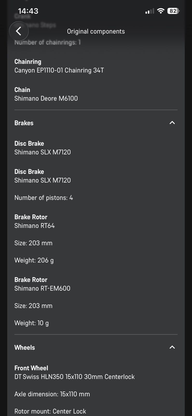Select the second Disc Brake SLX M7120 entry

click(x=43, y=176)
